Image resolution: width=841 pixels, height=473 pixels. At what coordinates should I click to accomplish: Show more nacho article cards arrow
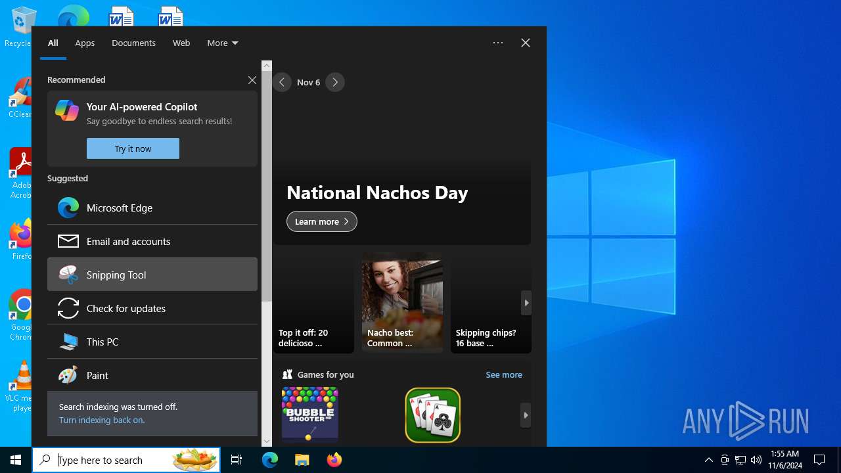(x=526, y=303)
